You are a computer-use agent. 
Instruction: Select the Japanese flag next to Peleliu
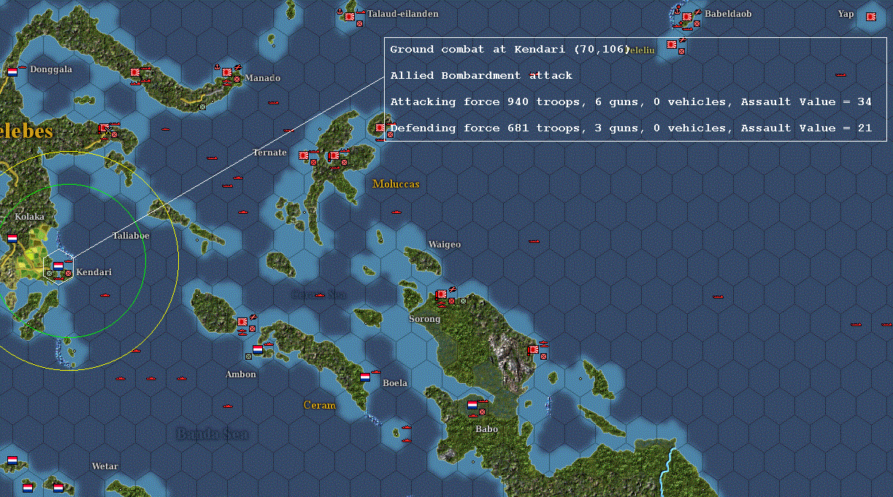tap(671, 45)
